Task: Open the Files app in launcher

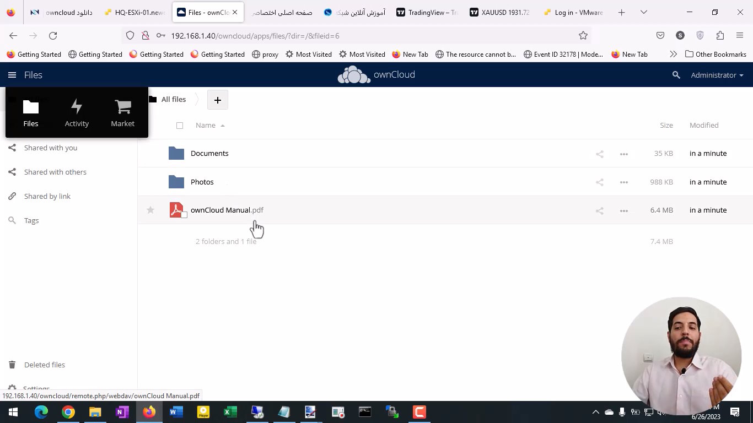Action: pyautogui.click(x=31, y=113)
